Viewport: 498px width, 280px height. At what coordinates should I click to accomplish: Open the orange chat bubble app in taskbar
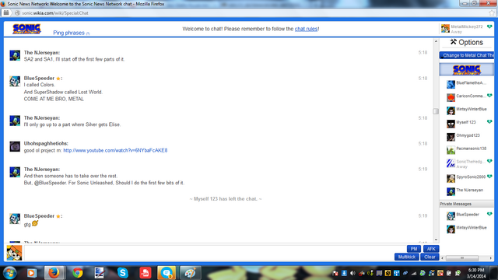coord(167,273)
